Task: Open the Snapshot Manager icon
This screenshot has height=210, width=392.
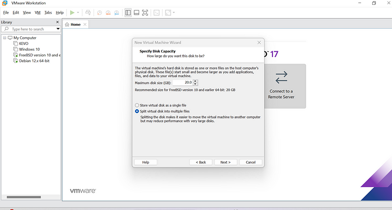Action: (117, 13)
